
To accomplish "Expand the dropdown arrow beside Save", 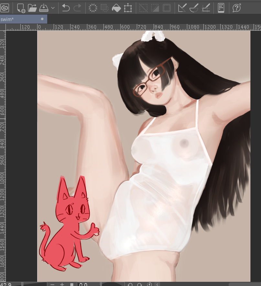I will click(x=53, y=8).
